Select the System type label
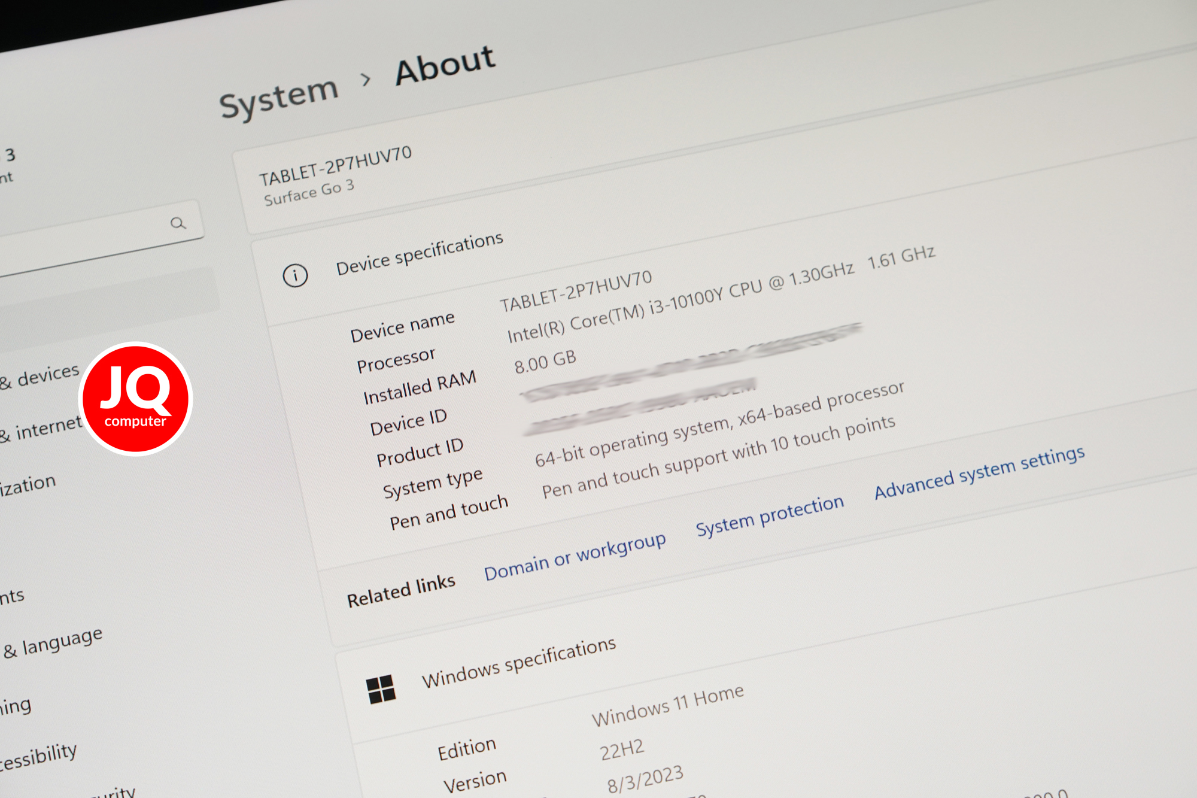The image size is (1197, 798). coord(433,484)
